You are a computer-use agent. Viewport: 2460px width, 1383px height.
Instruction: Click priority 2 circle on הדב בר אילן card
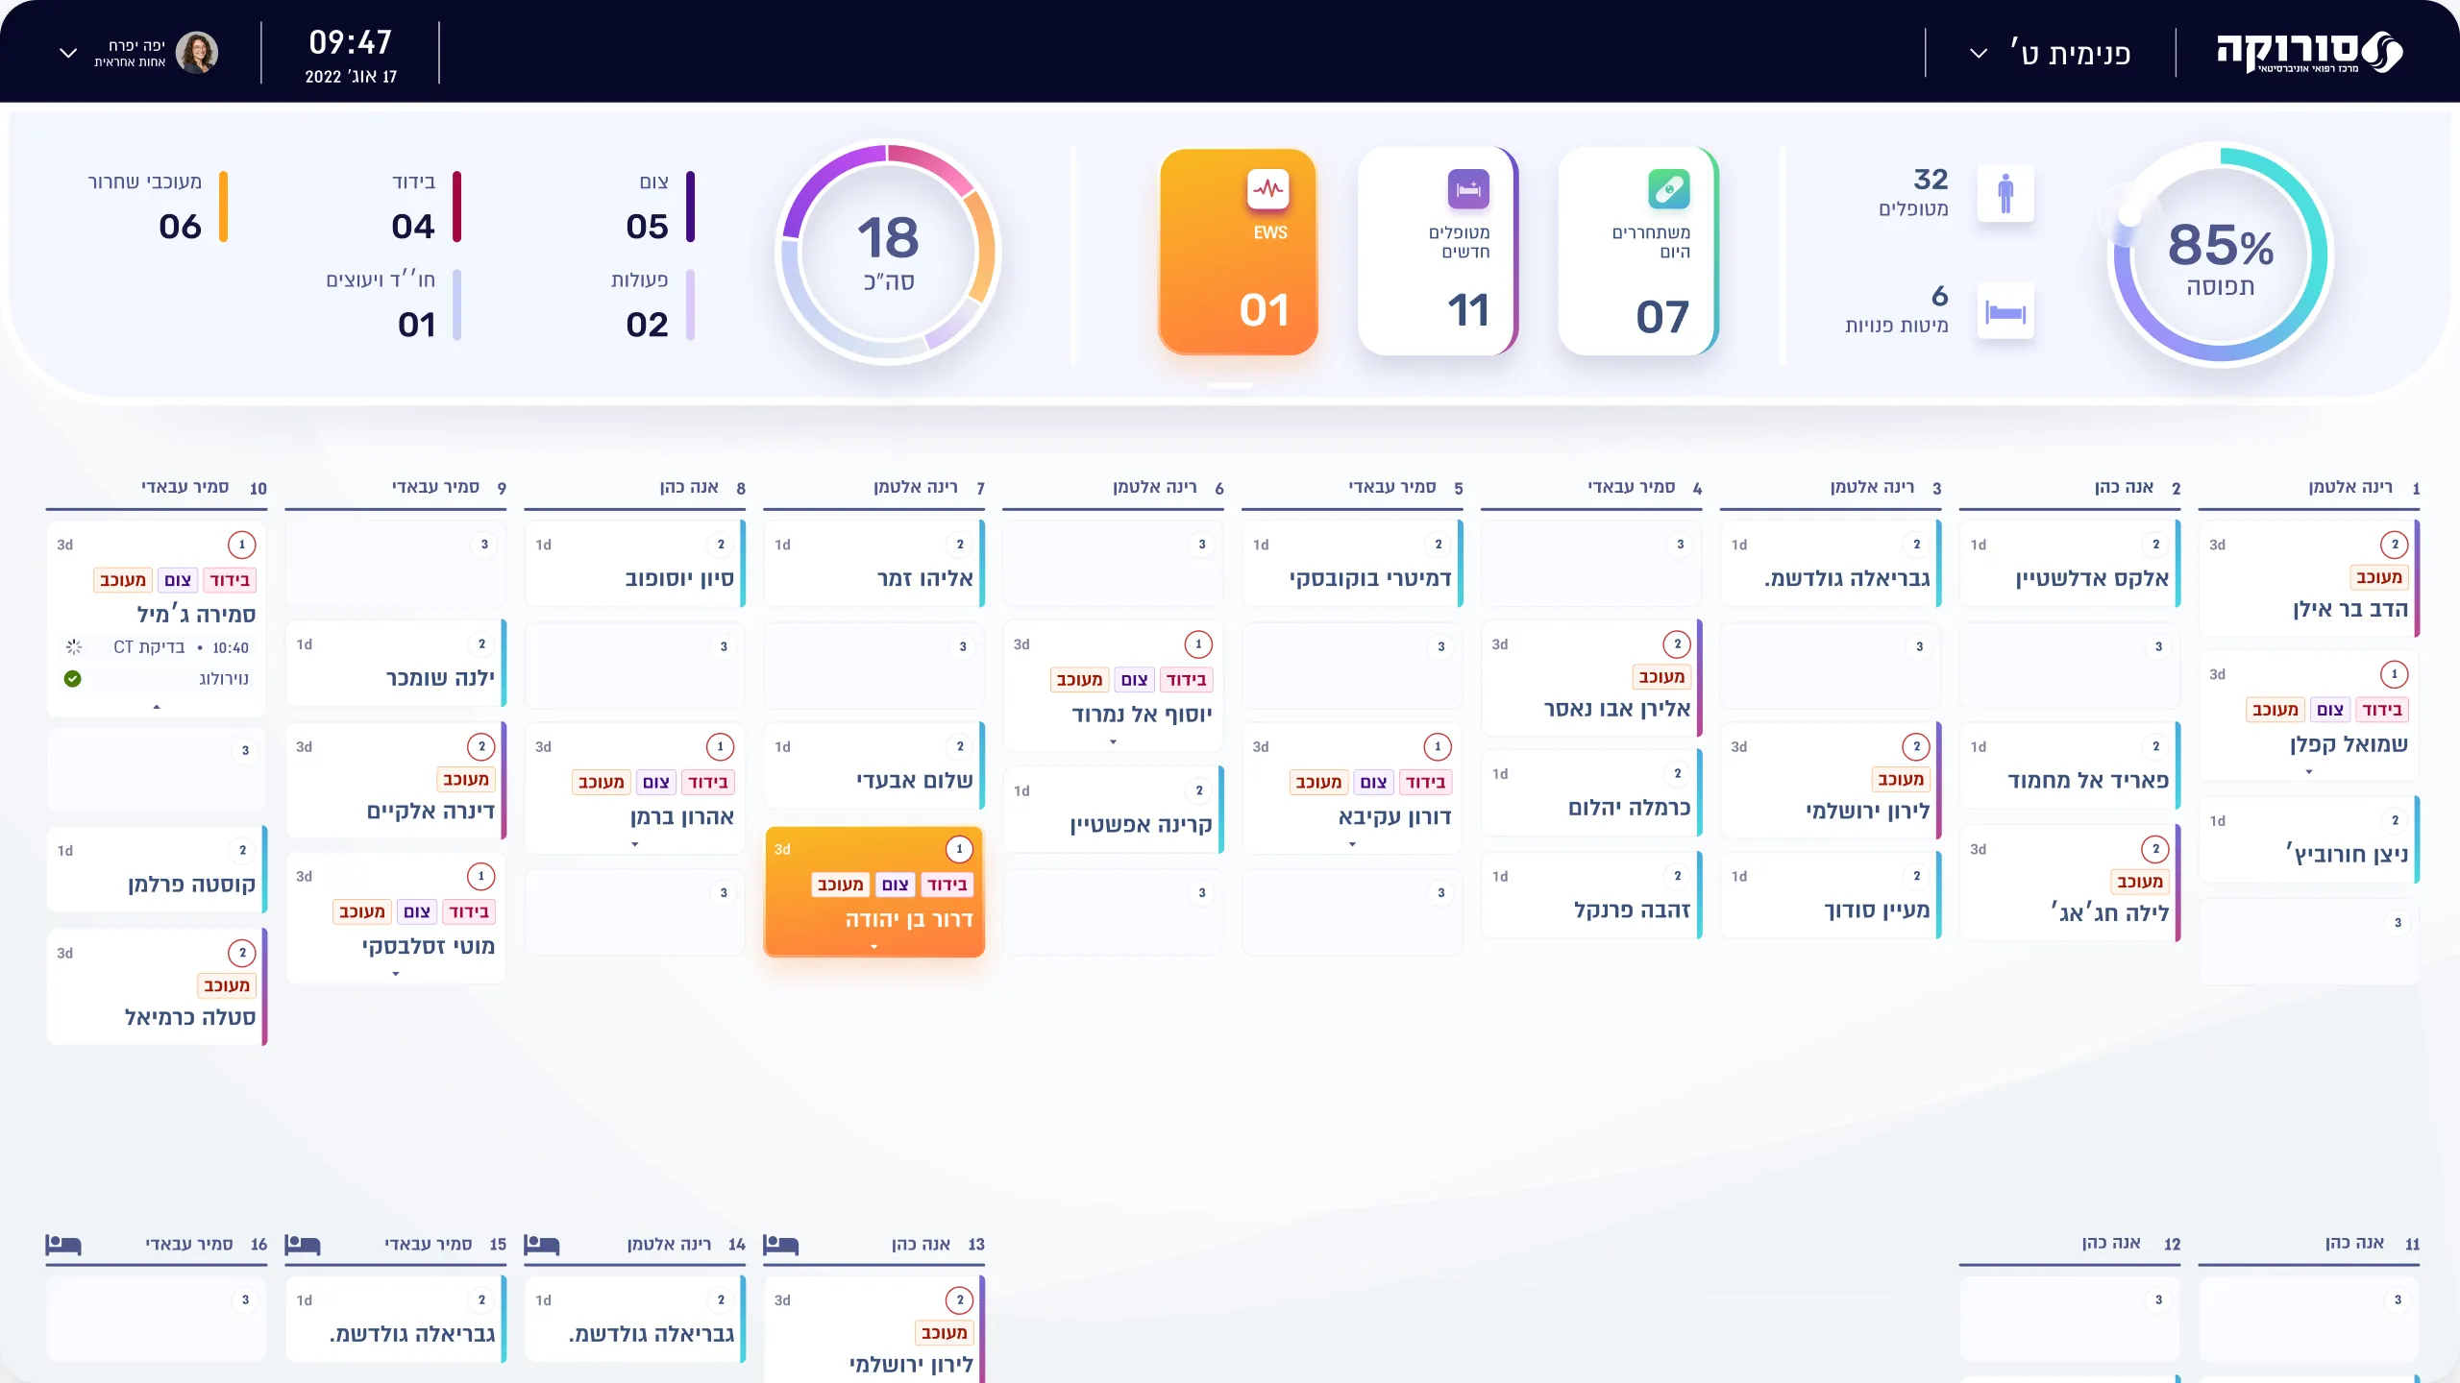(2394, 545)
